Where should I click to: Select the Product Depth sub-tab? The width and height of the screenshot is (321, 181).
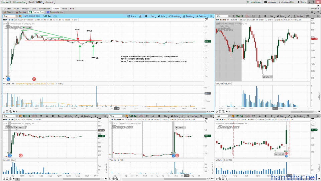pyautogui.click(x=55, y=12)
